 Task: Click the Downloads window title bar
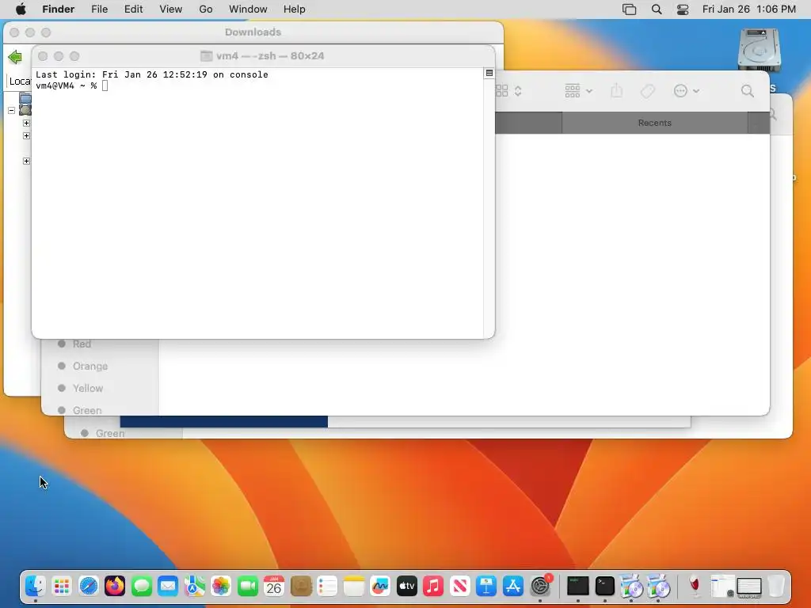[253, 32]
